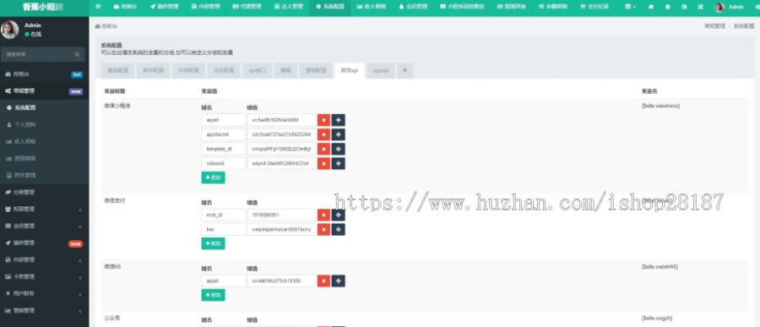The width and height of the screenshot is (760, 327).
Task: Expand 卡密管理 in the sidebar
Action: pyautogui.click(x=44, y=276)
